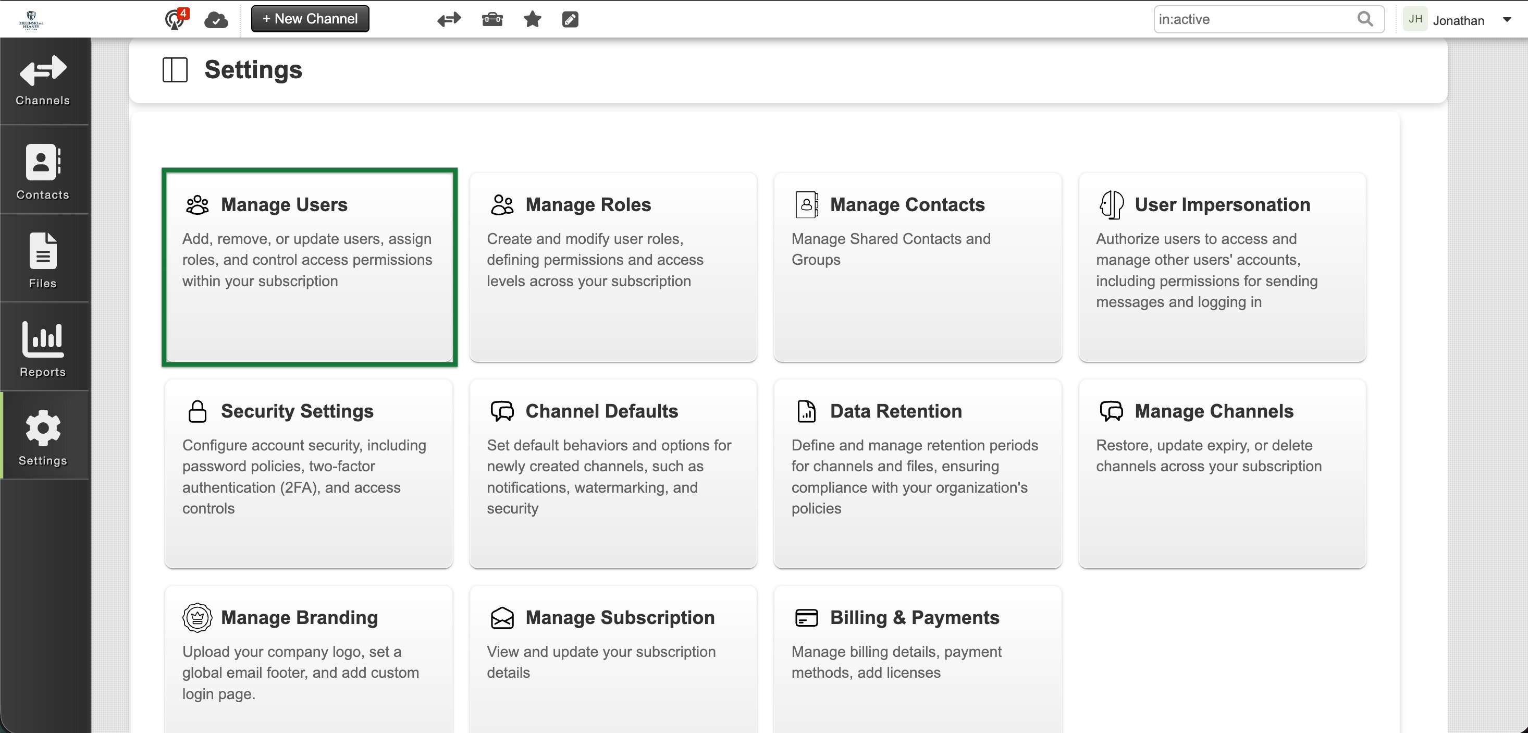Expand the Jonathan user menu arrow
This screenshot has height=733, width=1528.
[1507, 20]
